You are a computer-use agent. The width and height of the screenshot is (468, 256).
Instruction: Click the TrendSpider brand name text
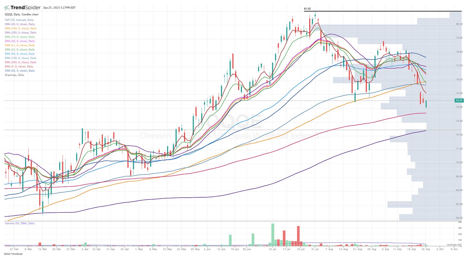25,7
